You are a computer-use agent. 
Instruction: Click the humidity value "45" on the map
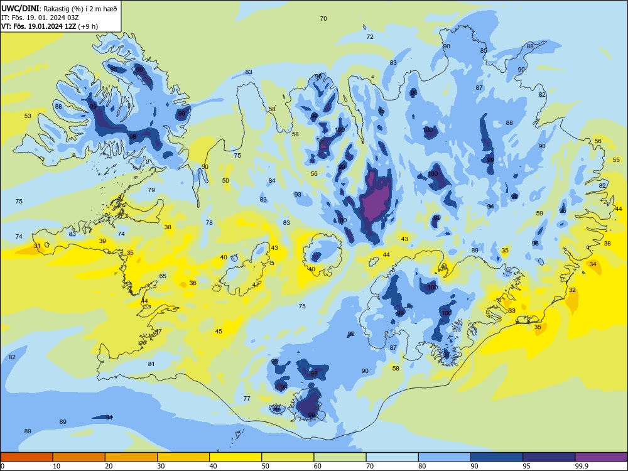(219, 331)
